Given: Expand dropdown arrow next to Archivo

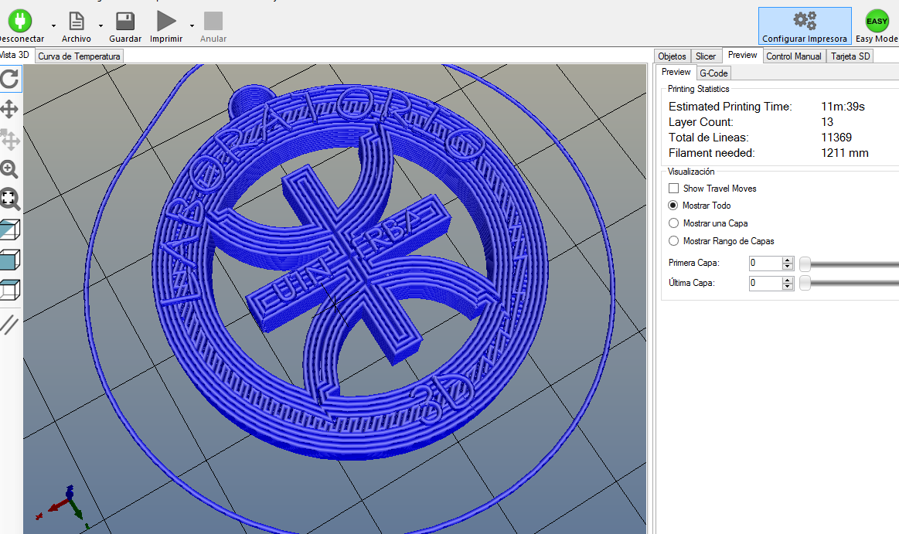Looking at the screenshot, I should 100,26.
